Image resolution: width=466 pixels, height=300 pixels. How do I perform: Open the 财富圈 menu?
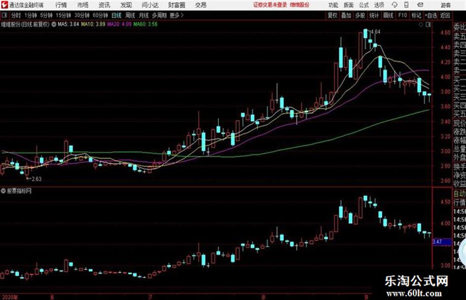click(x=177, y=5)
